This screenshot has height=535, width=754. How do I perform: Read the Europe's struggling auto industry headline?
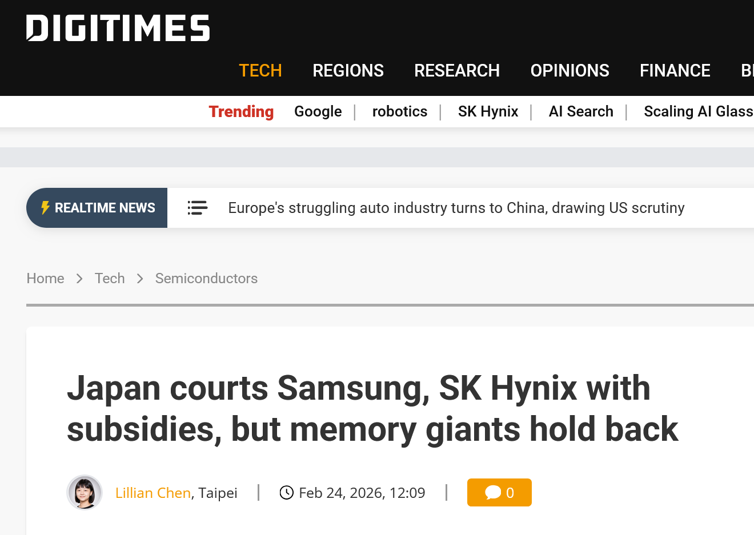[x=456, y=208]
